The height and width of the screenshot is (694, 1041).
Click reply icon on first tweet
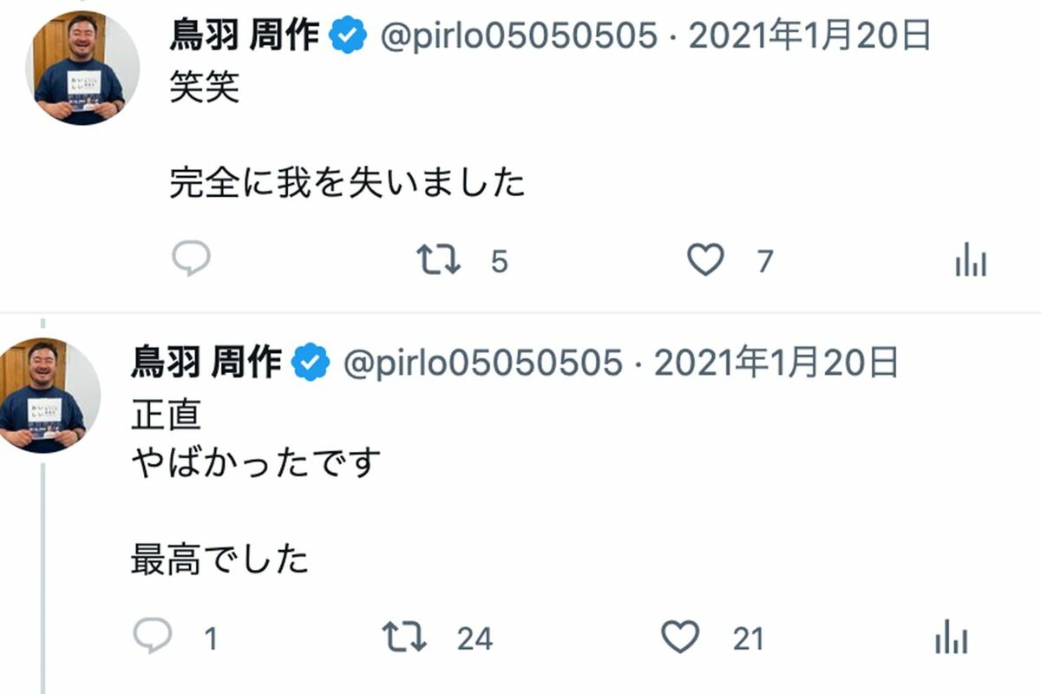[x=190, y=259]
